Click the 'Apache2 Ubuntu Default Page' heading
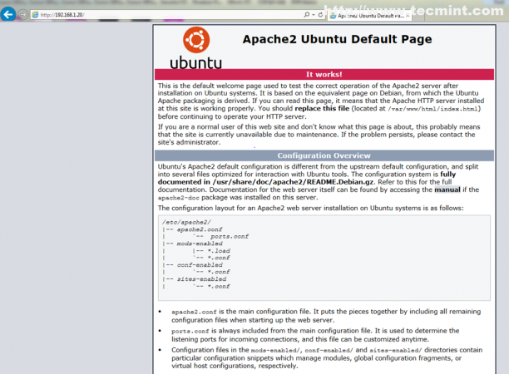The image size is (509, 374). [336, 39]
